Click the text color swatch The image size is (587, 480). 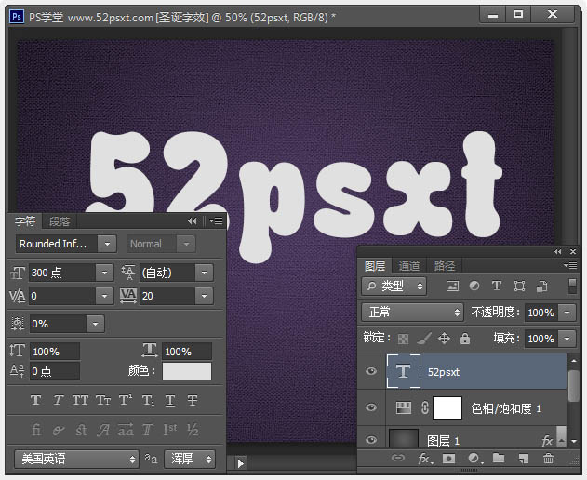click(186, 371)
